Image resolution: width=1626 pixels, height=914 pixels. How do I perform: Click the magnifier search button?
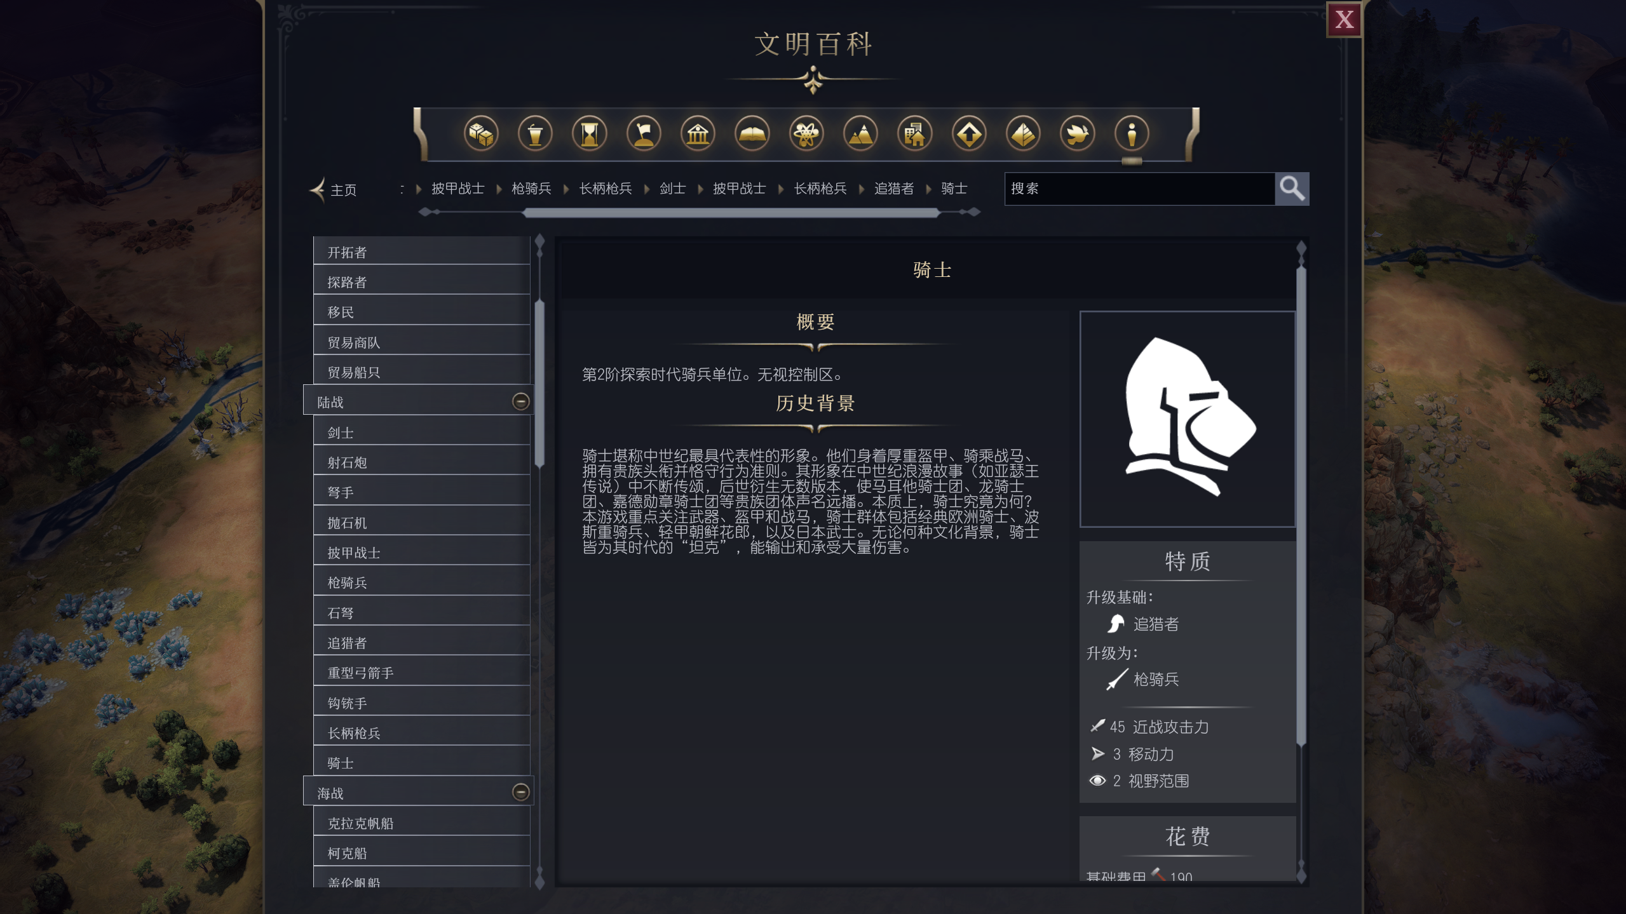[x=1292, y=189]
